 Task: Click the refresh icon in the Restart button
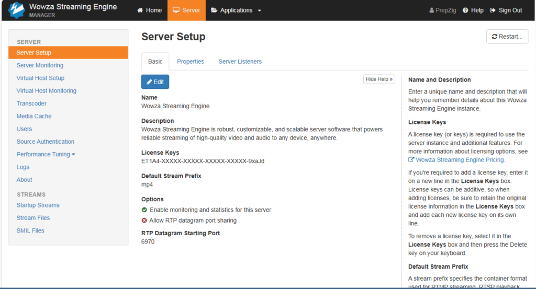click(494, 37)
